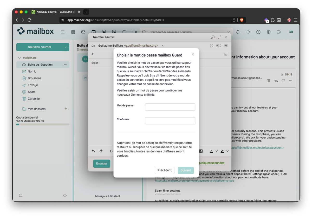Open notifications bell icon
312x218 pixels.
point(238,32)
